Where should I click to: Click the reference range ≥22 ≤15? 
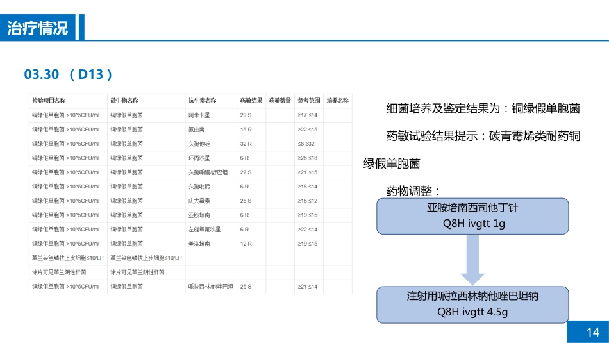pos(308,130)
